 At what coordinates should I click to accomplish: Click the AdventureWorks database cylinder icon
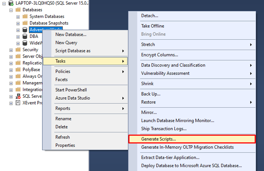pos(25,30)
